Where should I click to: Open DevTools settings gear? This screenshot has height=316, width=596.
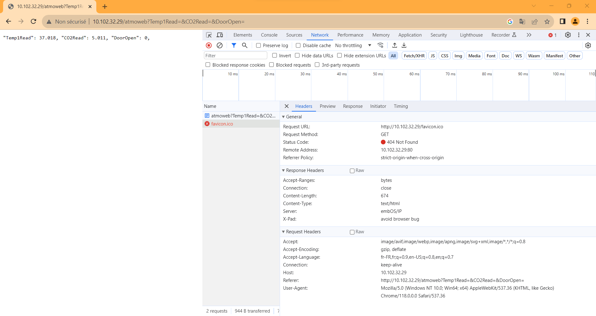(568, 35)
